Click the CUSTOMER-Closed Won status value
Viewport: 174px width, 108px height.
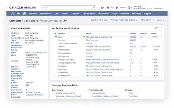[34, 40]
